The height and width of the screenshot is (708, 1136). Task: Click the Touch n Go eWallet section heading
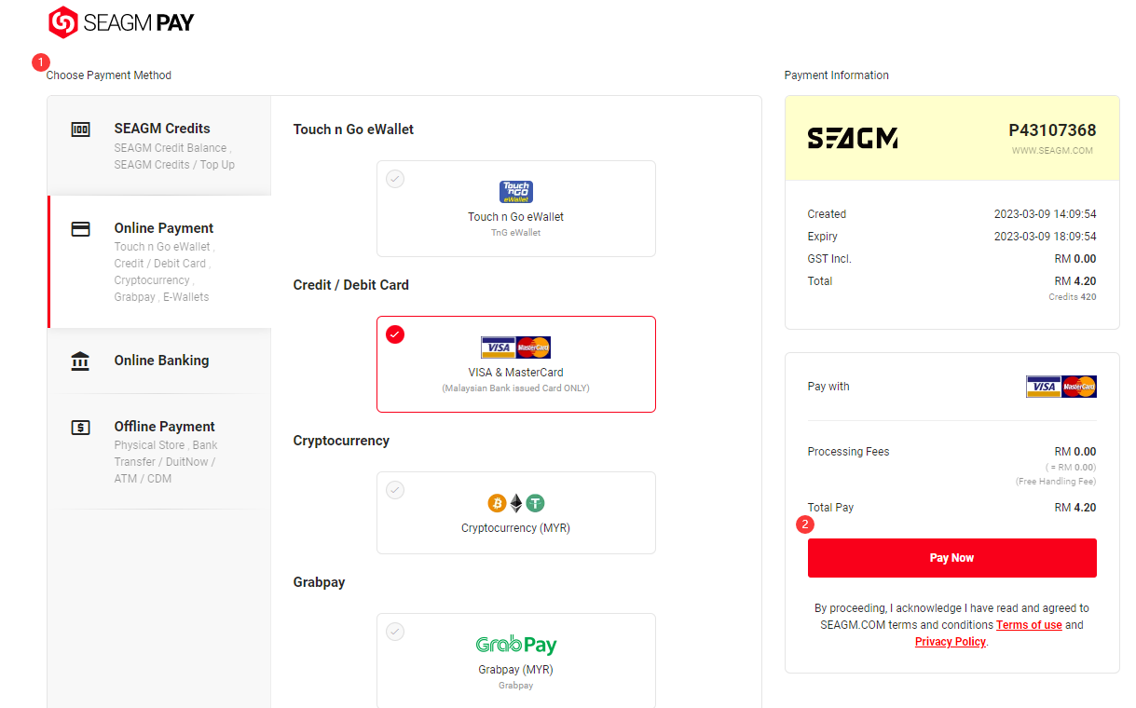pos(353,129)
